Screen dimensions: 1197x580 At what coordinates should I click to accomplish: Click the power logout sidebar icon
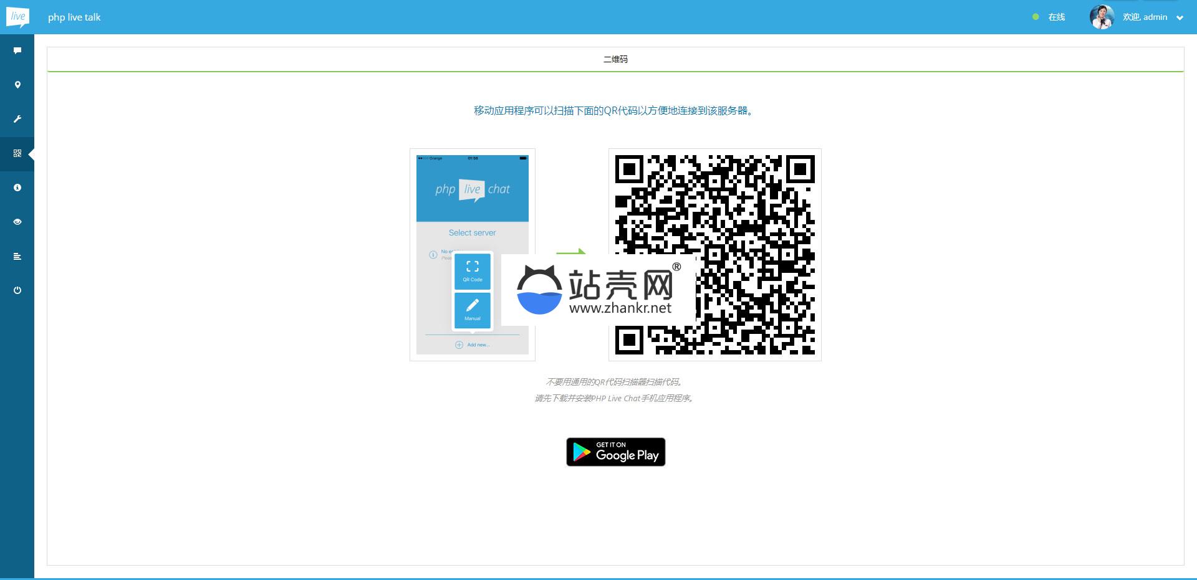[x=17, y=290]
